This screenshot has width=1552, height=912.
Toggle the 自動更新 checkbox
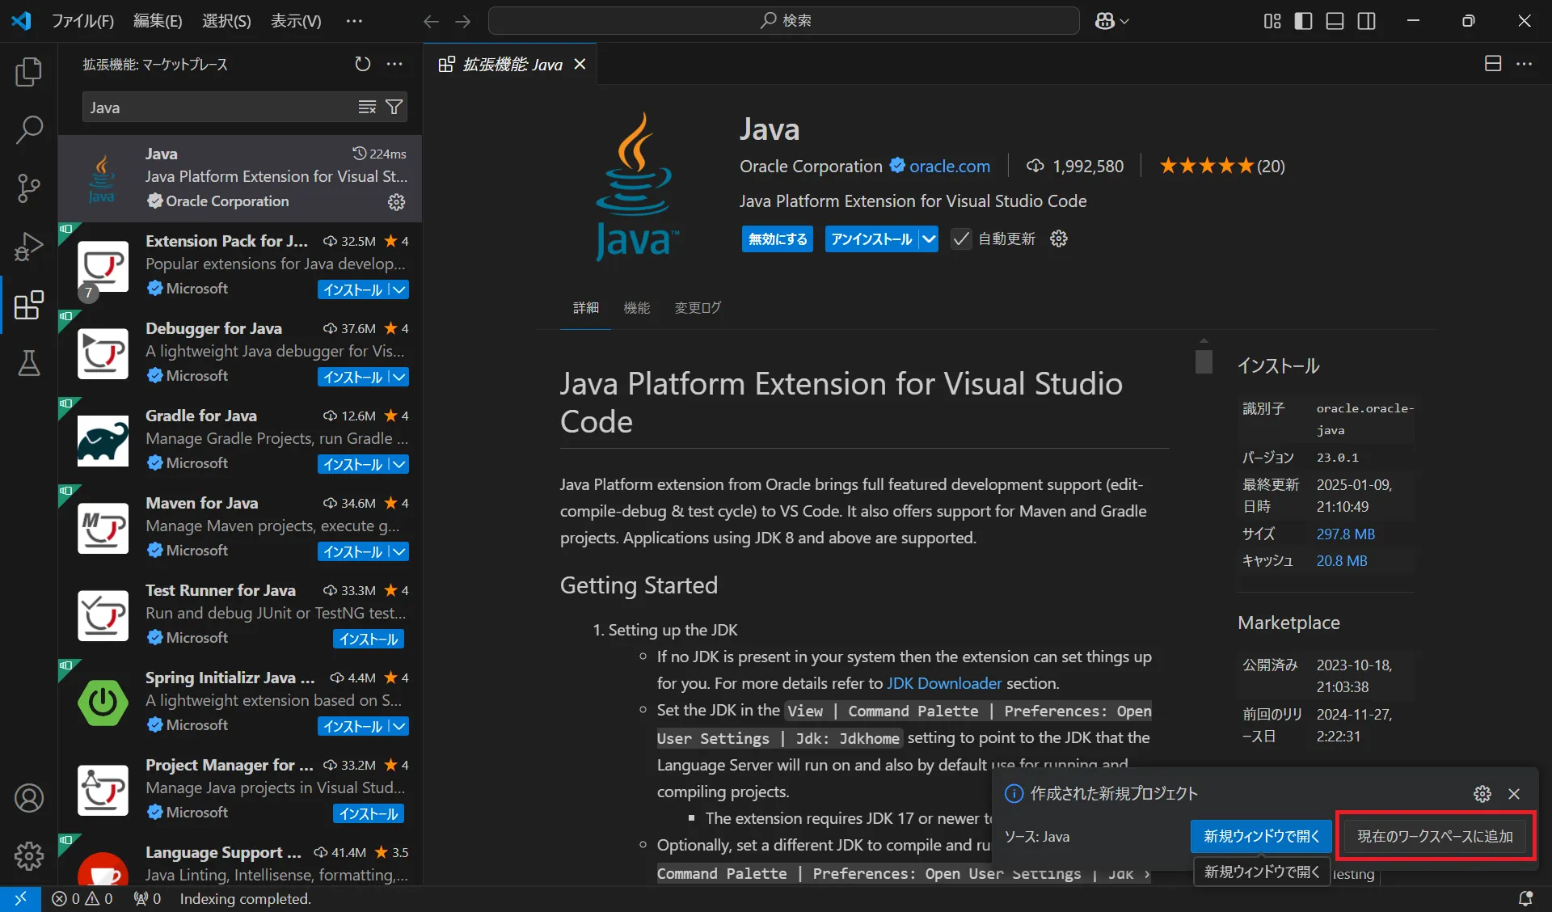961,239
